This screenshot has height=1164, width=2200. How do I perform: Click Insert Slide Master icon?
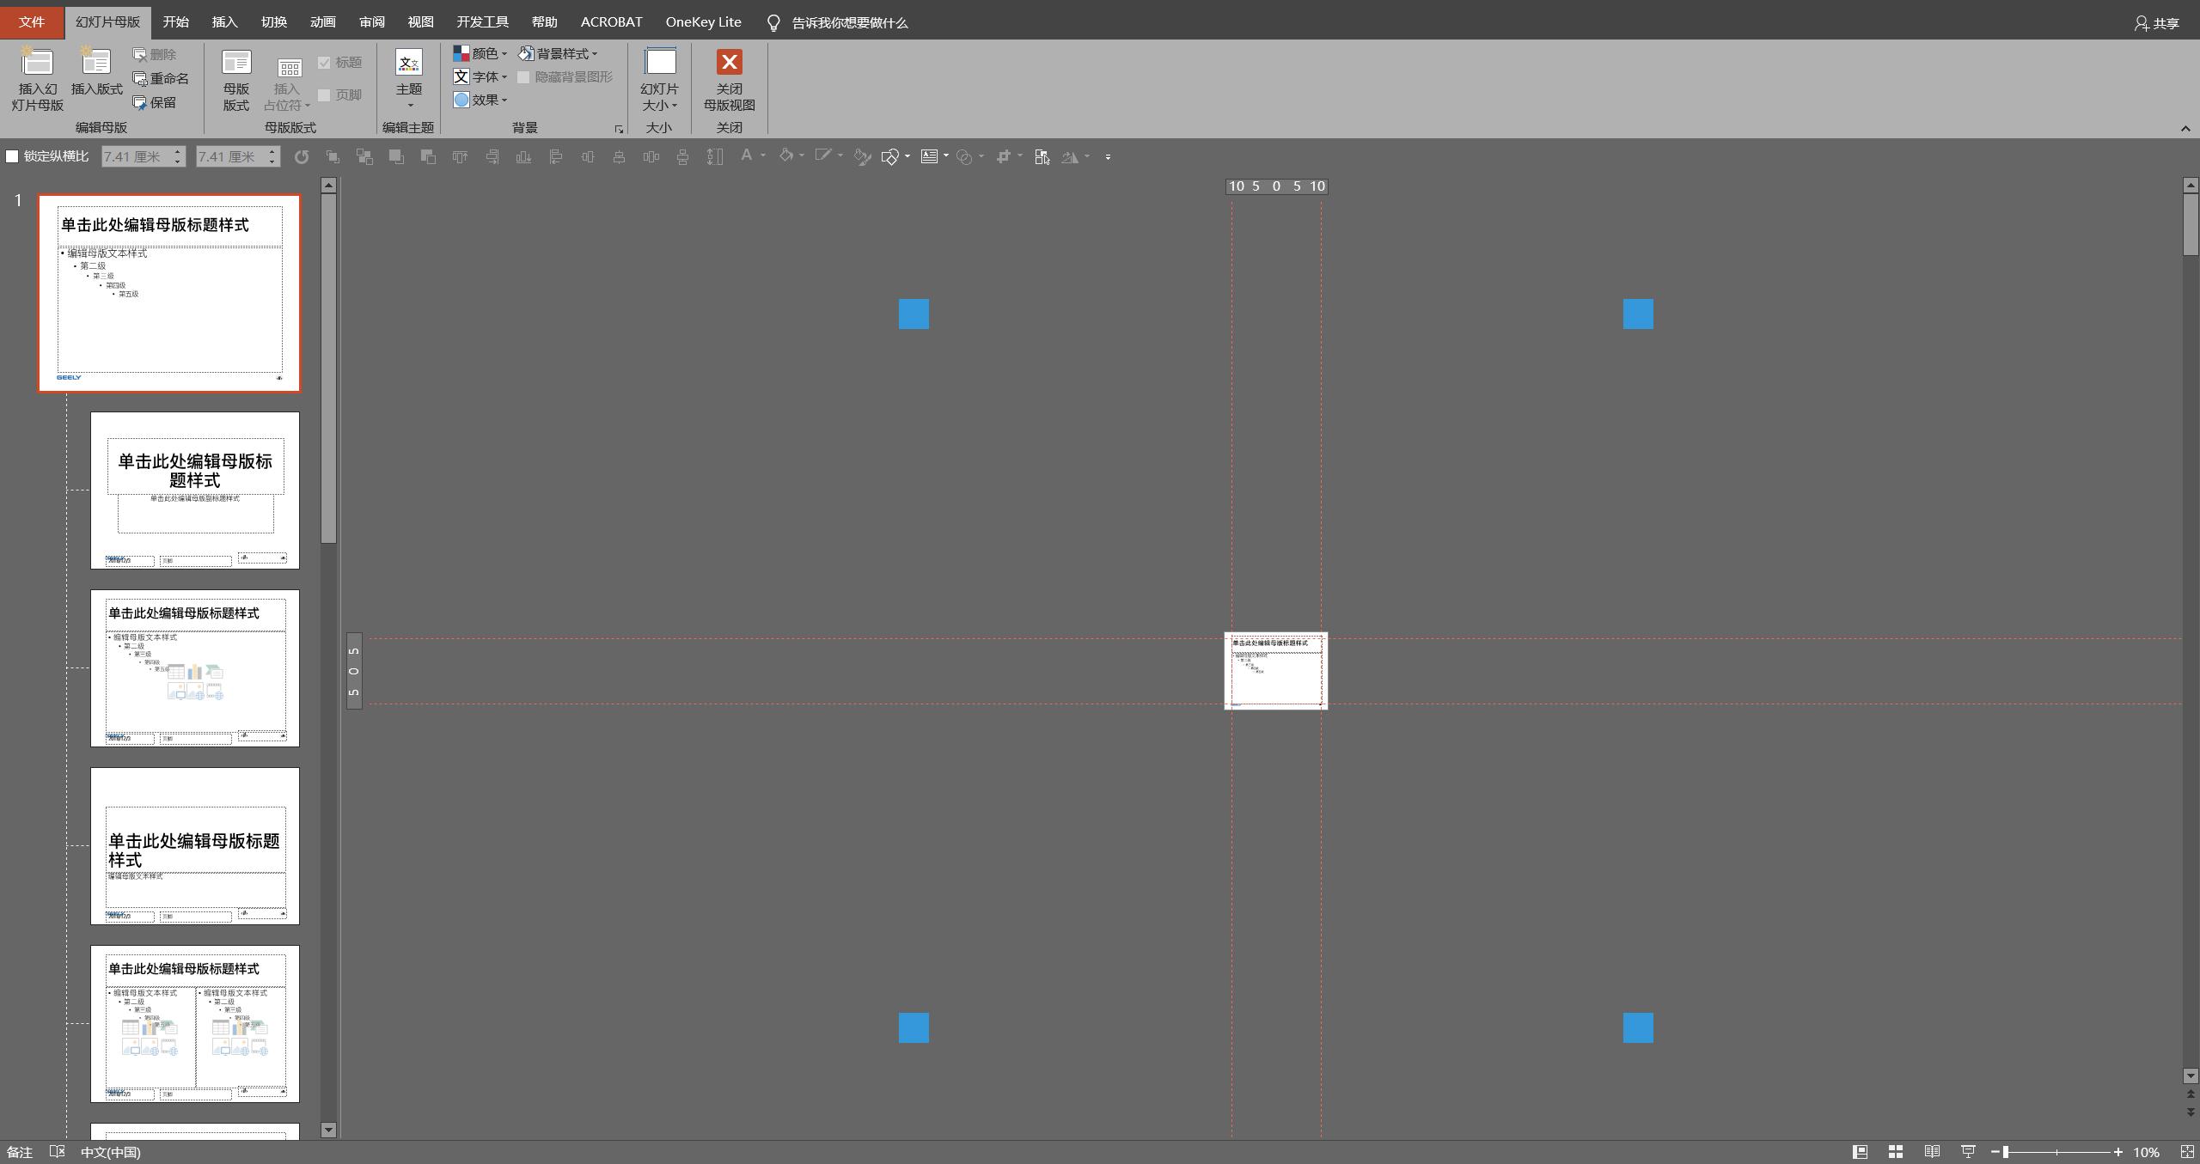point(37,63)
